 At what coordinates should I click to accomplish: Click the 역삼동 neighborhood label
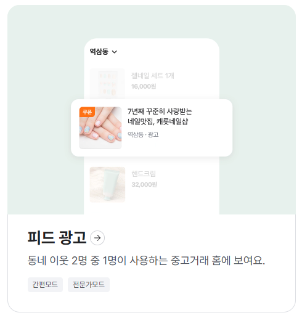click(x=99, y=52)
